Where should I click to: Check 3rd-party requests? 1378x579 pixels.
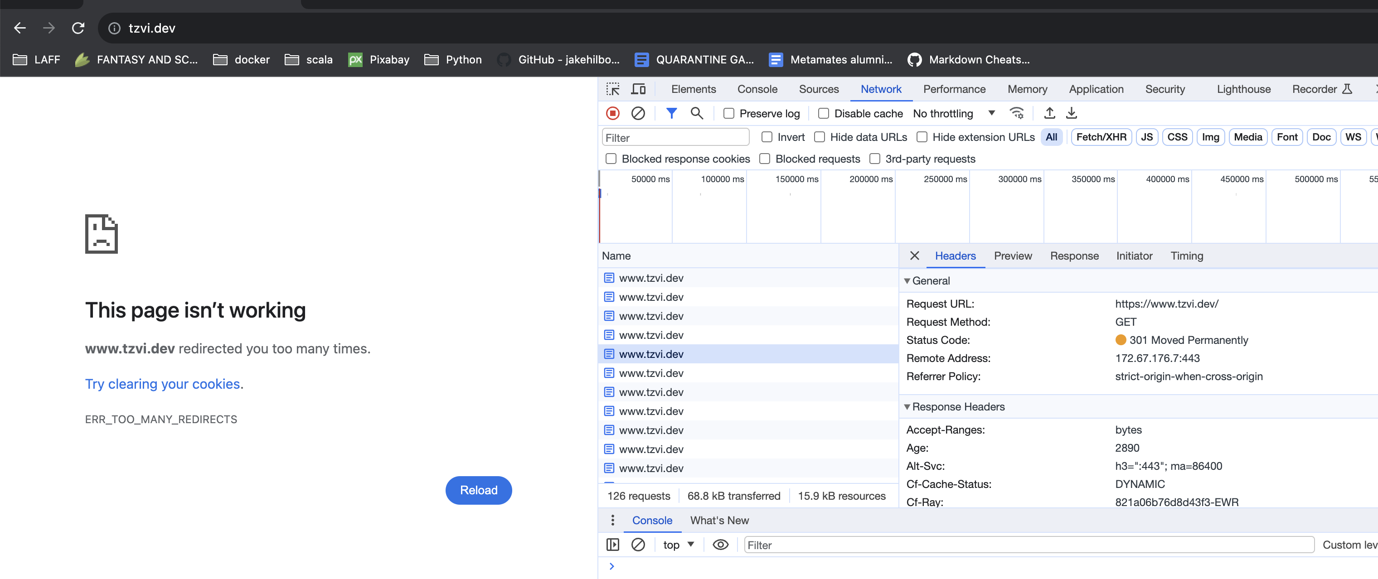pyautogui.click(x=875, y=159)
